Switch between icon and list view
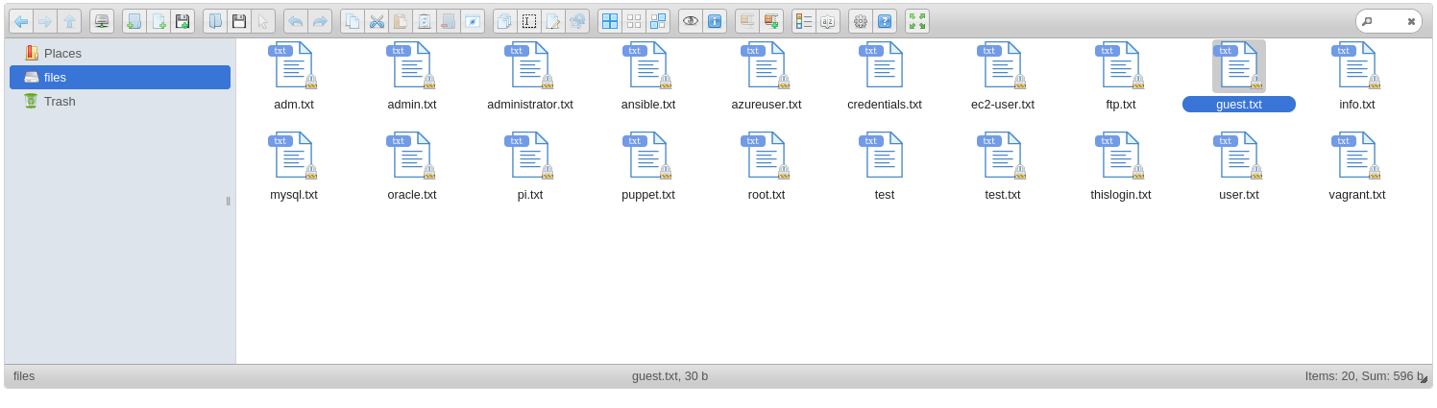1437x408 pixels. point(804,21)
